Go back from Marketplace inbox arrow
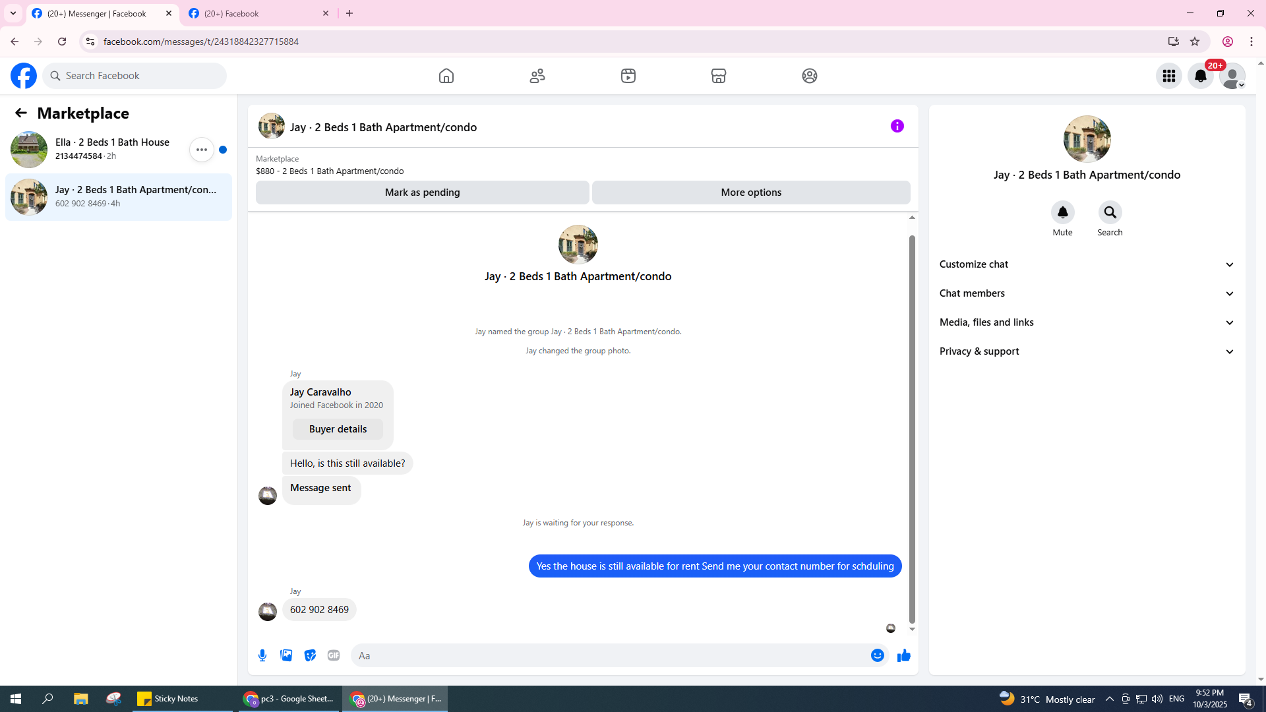Viewport: 1266px width, 712px height. coord(21,113)
